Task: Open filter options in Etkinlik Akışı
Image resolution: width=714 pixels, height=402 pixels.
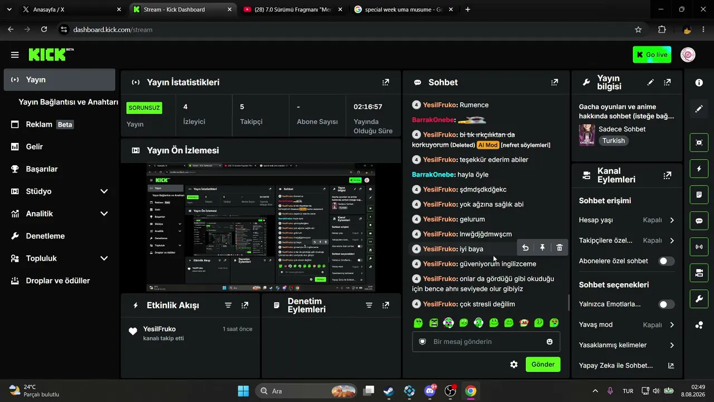Action: pyautogui.click(x=228, y=305)
